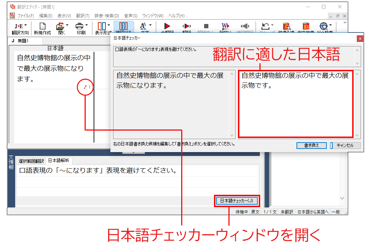Start full translation with red play icon
The height and width of the screenshot is (247, 373).
click(x=167, y=26)
